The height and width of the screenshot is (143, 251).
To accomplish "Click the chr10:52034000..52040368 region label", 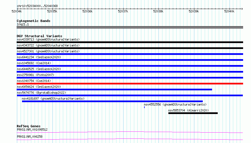I will (37, 6).
